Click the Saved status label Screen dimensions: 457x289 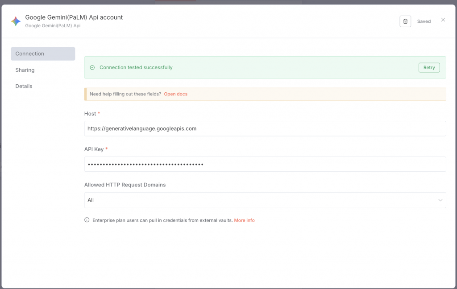(x=424, y=21)
